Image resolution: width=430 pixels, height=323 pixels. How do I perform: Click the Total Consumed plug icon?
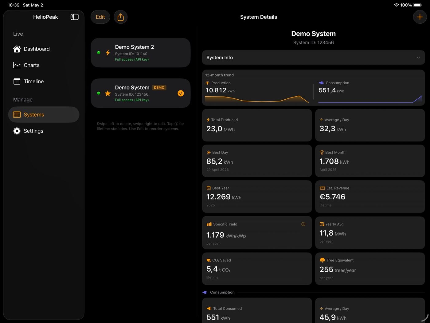coord(209,309)
